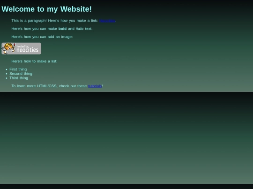Click 'This is a paragraph!' text
Image resolution: width=253 pixels, height=189 pixels.
tap(29, 21)
